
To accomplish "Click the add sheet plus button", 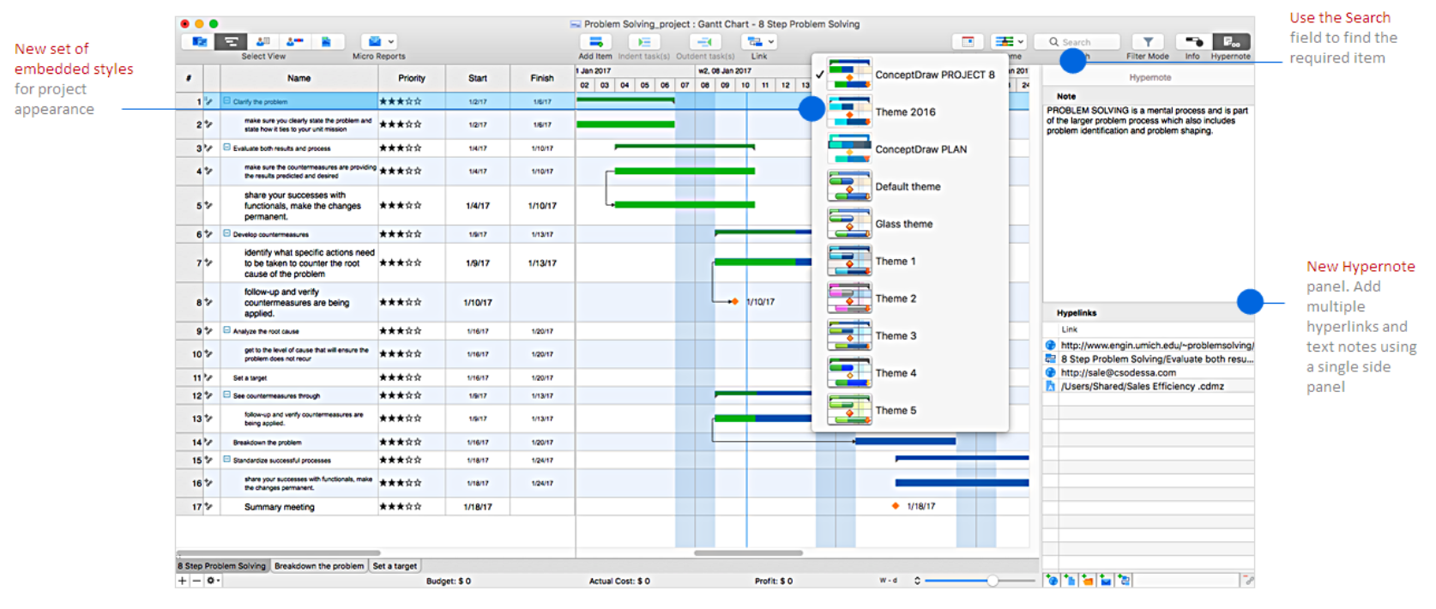I will (182, 581).
